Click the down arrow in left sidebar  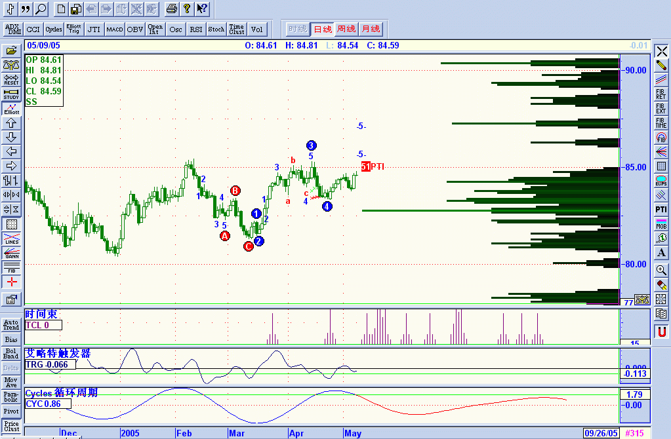pos(11,137)
